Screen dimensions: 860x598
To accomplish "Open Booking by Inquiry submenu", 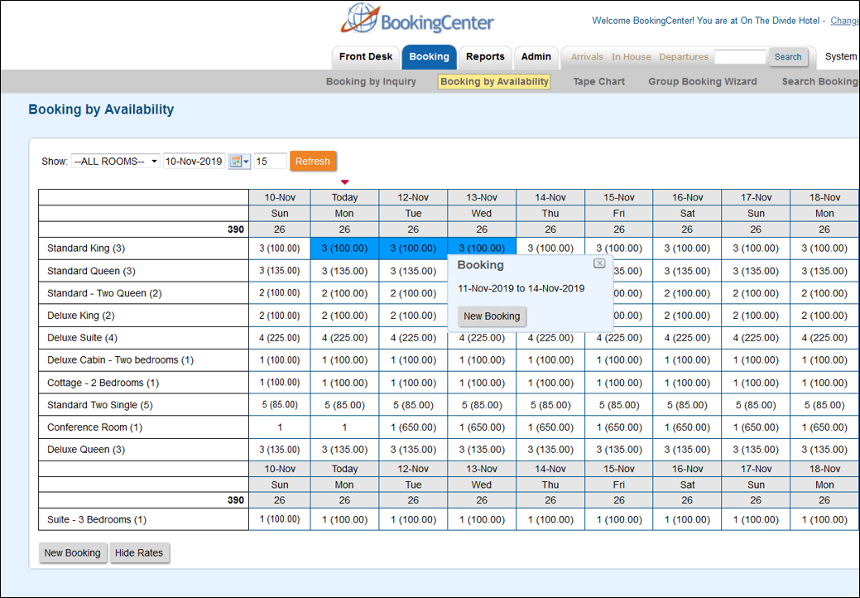I will (x=371, y=81).
